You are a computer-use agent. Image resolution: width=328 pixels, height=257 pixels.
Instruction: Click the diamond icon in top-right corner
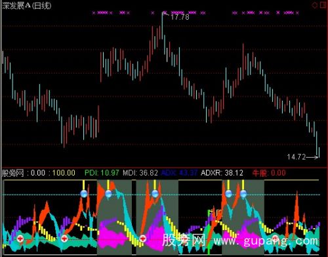pos(314,5)
